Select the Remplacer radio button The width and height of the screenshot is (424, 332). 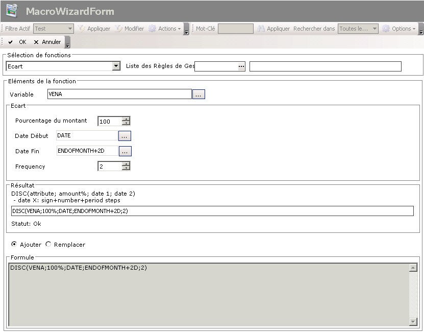tap(48, 244)
